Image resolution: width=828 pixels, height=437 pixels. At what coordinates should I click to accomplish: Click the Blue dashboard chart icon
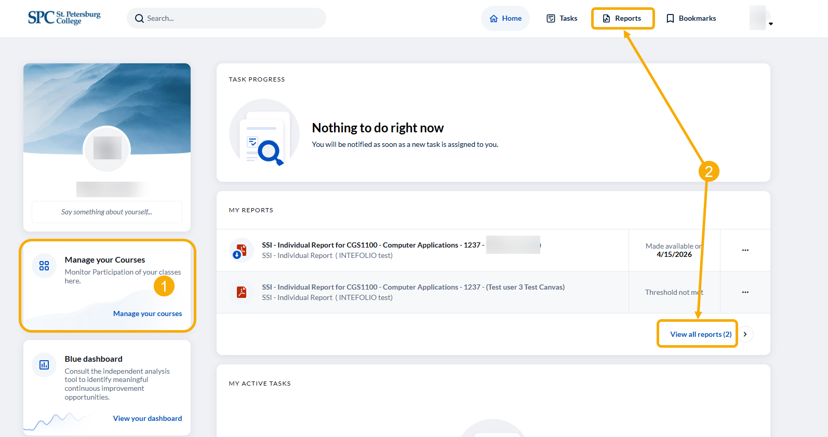(44, 365)
